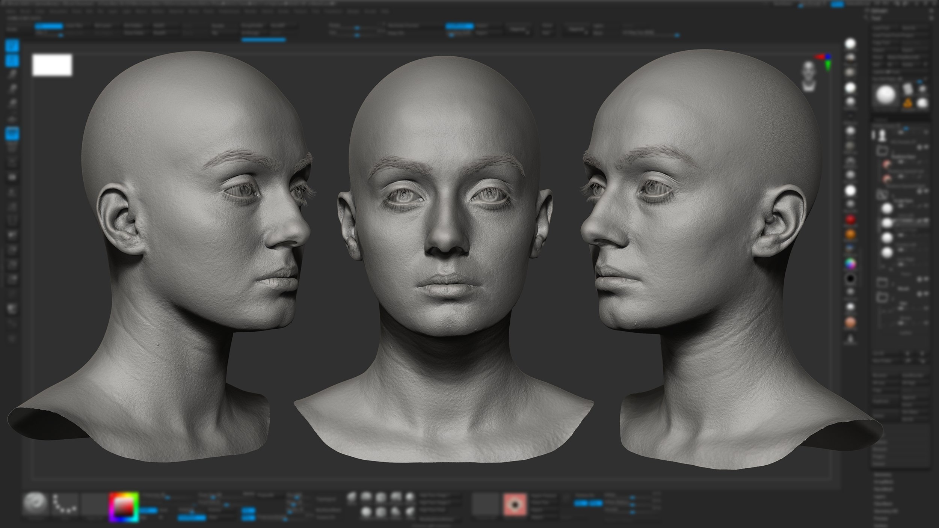This screenshot has height=528, width=939.
Task: Toggle the left blue button beside pink texture thumbnail
Action: 581,503
